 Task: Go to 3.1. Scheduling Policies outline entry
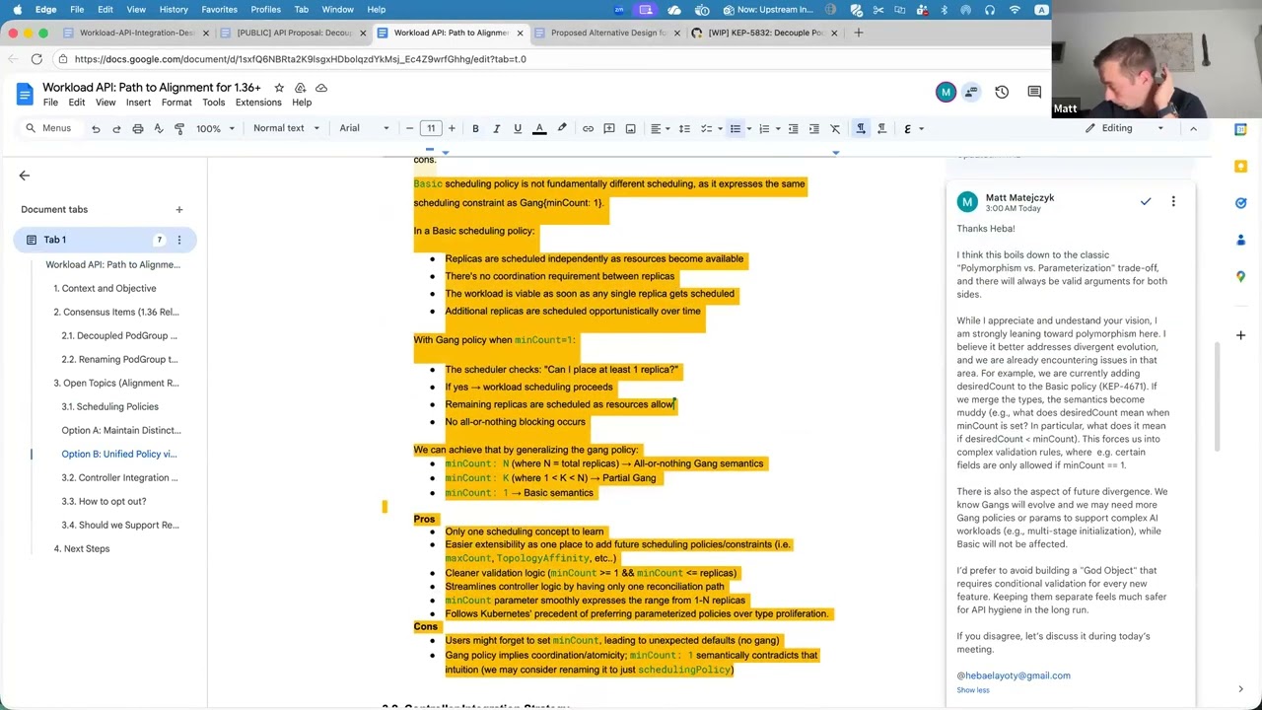coord(109,406)
